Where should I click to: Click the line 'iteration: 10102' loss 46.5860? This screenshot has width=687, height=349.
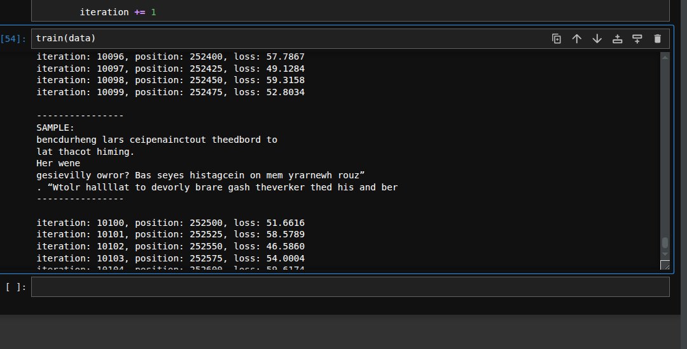click(170, 246)
